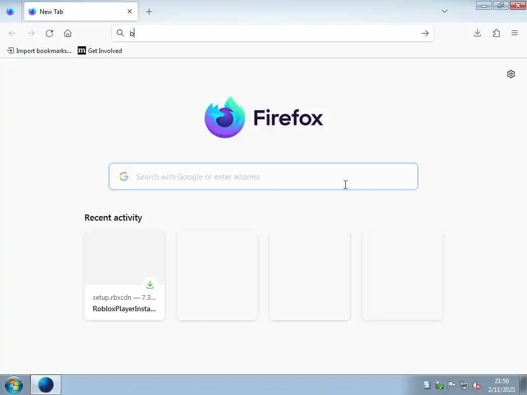Viewport: 527px width, 395px height.
Task: Click the Action Center flag tray icon
Action: [452, 385]
